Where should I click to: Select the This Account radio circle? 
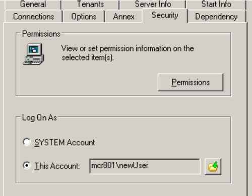27,166
